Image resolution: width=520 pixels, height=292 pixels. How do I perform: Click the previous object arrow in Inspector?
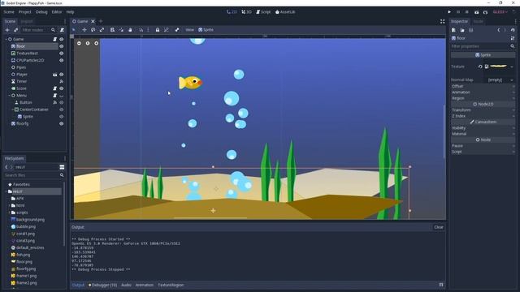click(x=498, y=30)
